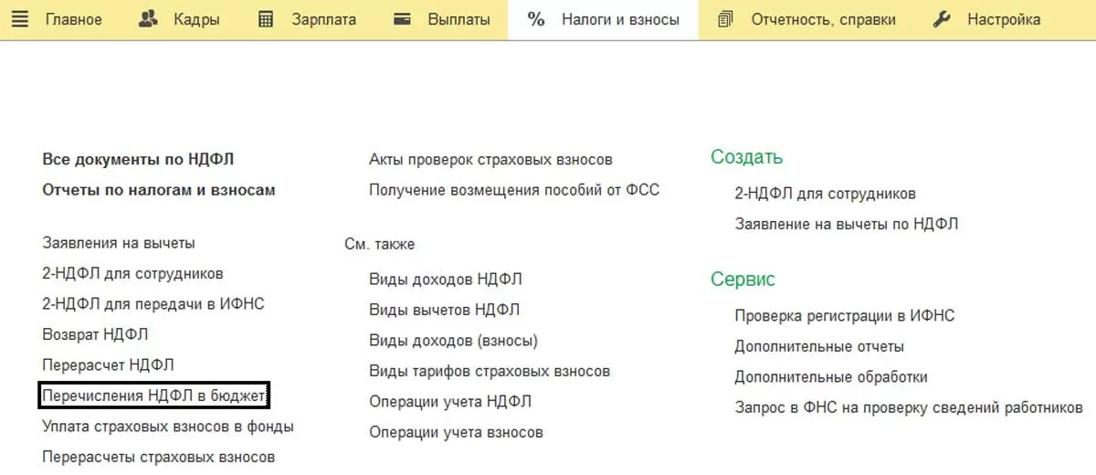Open the Зарплата section tab
This screenshot has width=1096, height=475.
(323, 19)
